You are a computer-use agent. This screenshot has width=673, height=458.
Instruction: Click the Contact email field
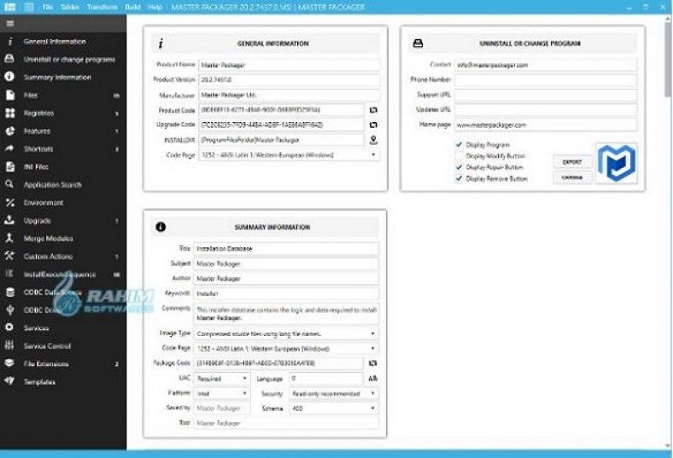click(x=546, y=65)
